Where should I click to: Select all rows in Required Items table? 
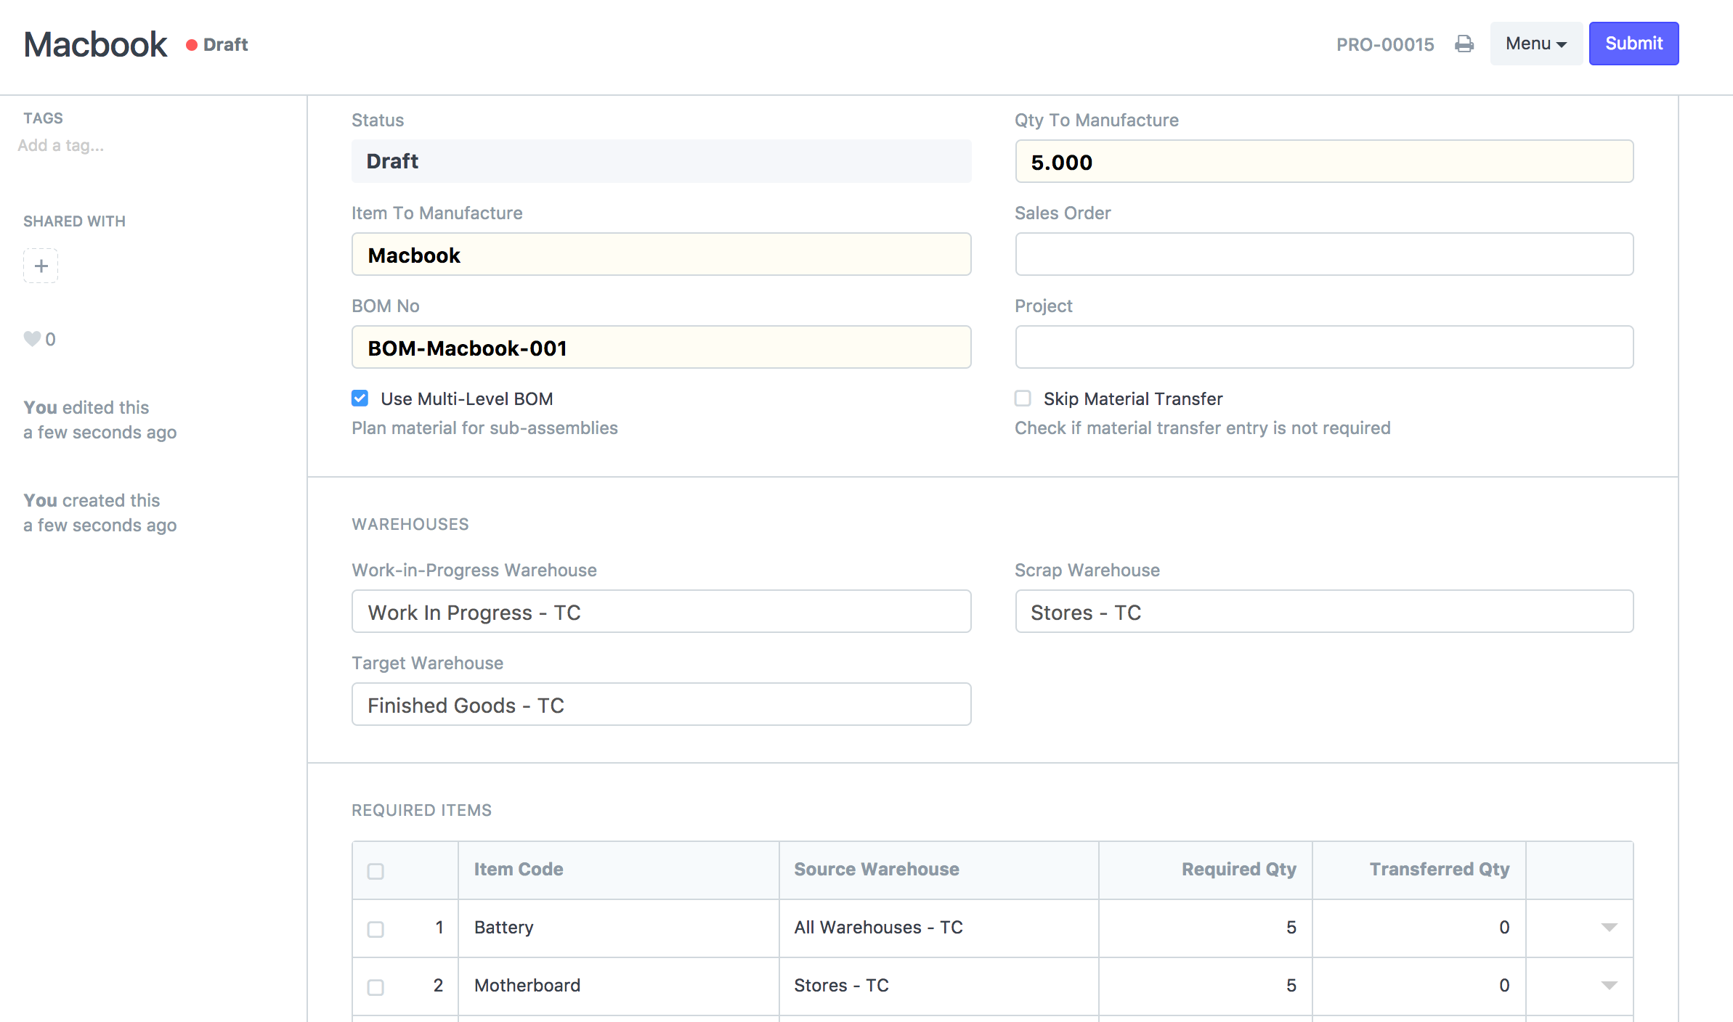pos(376,871)
